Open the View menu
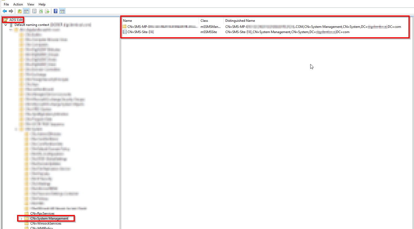 [x=30, y=4]
